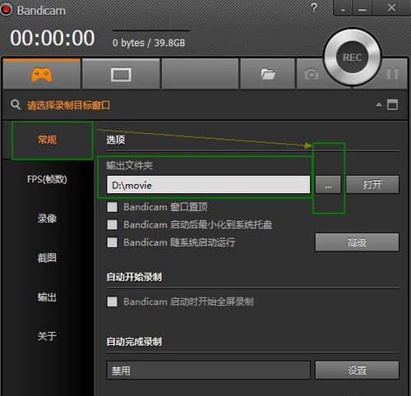Click the 打开 open folder button
Screen dimensions: 411x396
[372, 185]
